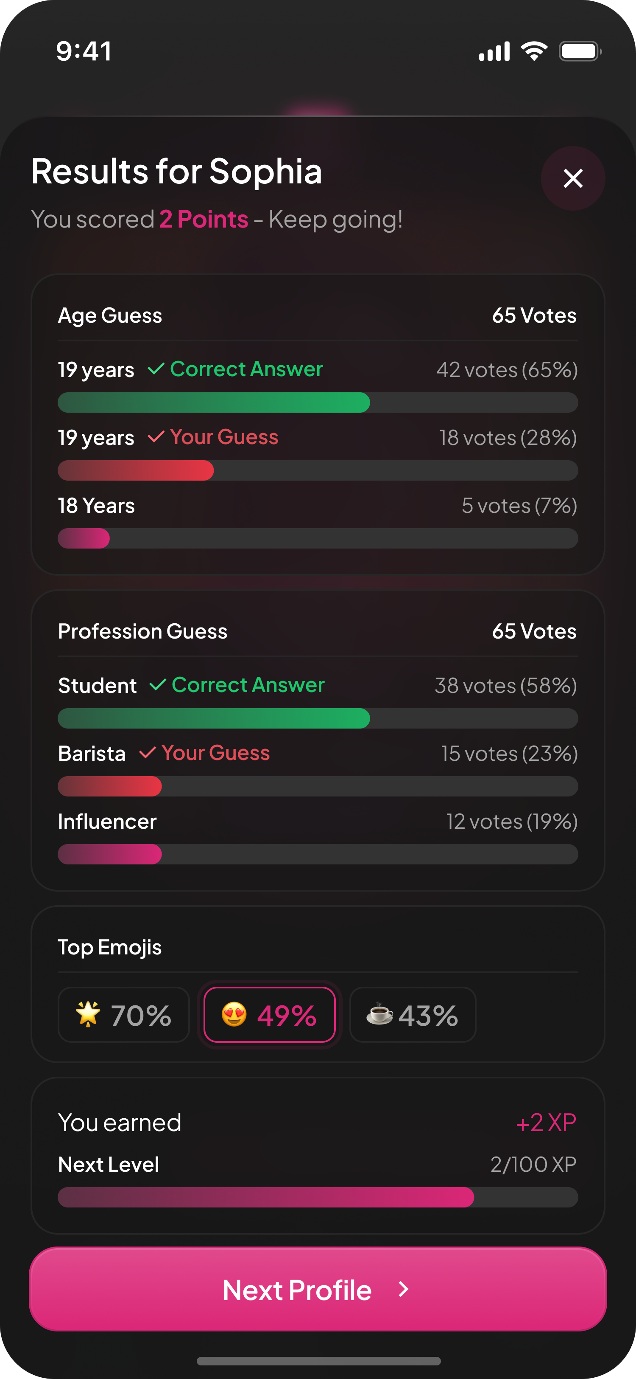Tap the pink 2 Points score text

pos(204,219)
